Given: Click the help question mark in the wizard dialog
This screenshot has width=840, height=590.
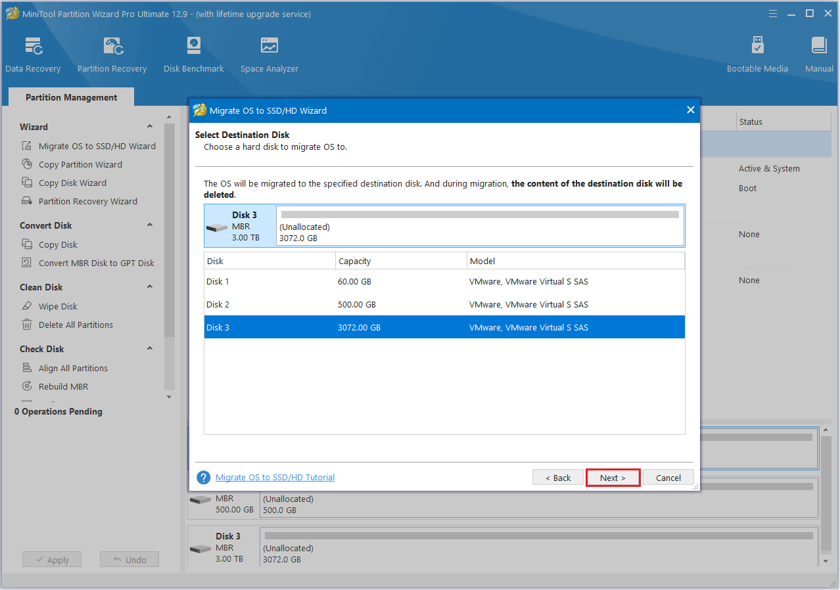Looking at the screenshot, I should coord(203,477).
